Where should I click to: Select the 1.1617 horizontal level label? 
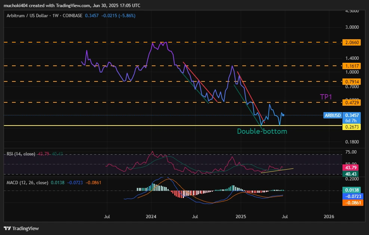point(351,66)
